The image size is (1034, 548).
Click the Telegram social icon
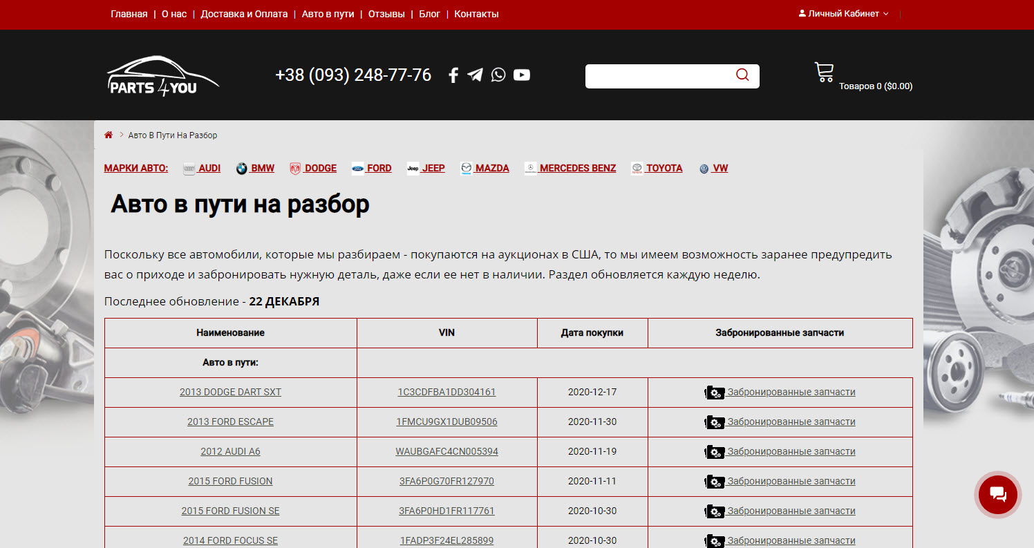click(x=475, y=75)
